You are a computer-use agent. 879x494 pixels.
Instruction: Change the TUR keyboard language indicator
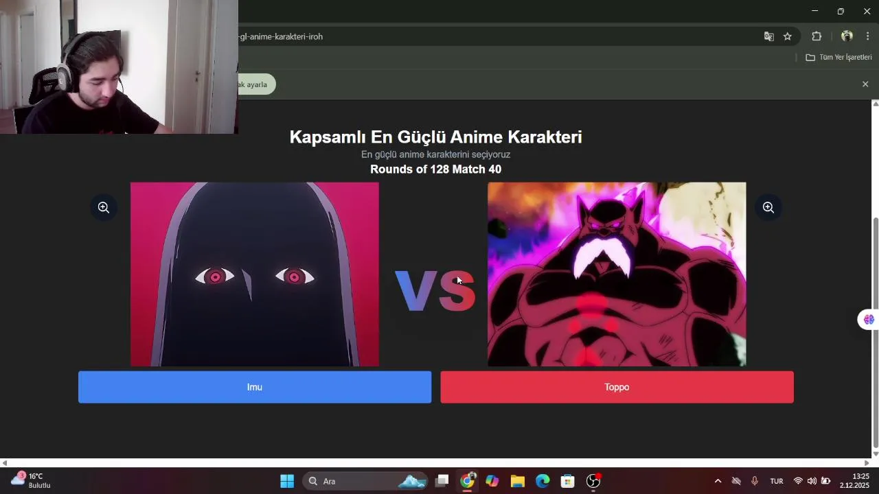[x=777, y=481]
